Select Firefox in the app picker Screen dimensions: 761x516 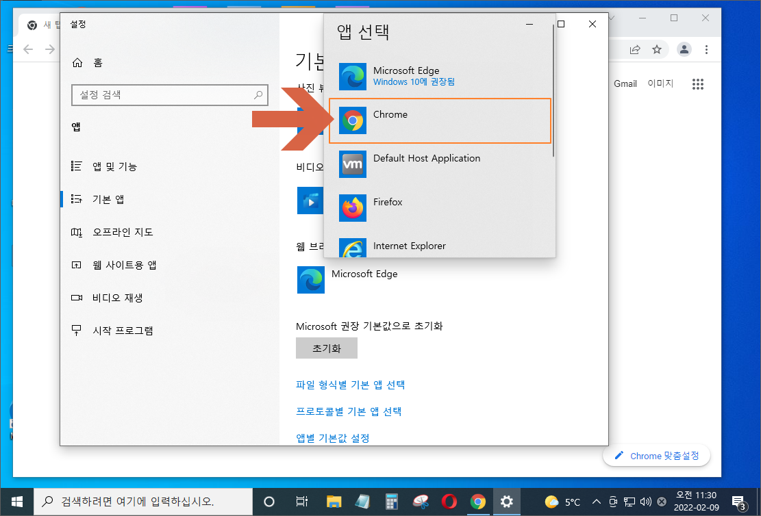[x=440, y=208]
